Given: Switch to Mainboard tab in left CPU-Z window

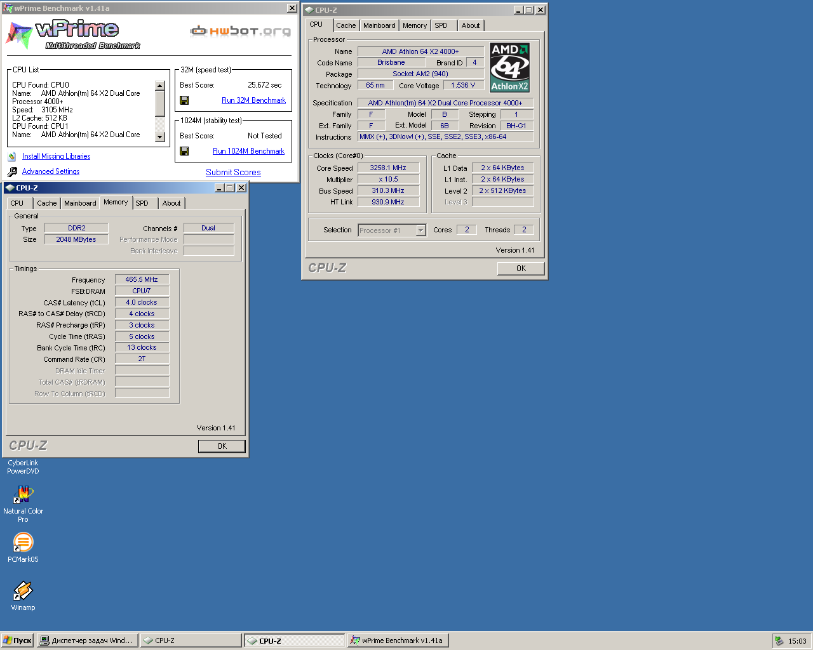Looking at the screenshot, I should 80,203.
